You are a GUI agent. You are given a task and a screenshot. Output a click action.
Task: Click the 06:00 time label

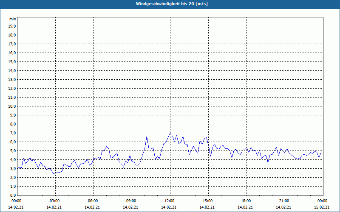93,201
